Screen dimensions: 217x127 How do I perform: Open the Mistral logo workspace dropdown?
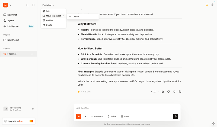point(7,5)
